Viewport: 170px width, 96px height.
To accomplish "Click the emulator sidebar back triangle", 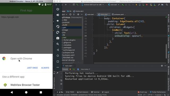I will tap(58, 50).
